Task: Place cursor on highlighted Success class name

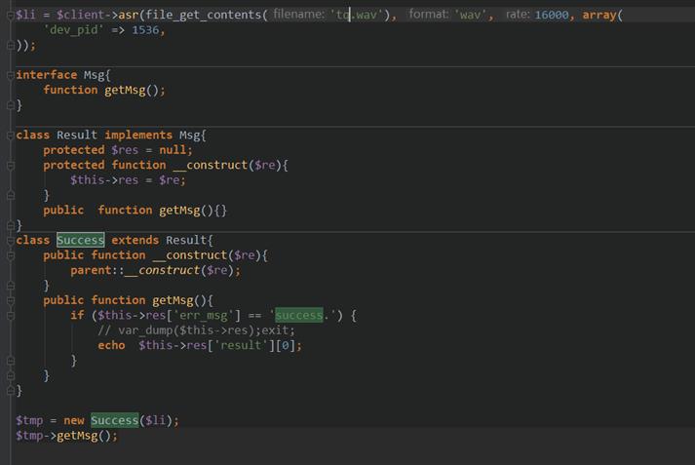Action: point(80,240)
